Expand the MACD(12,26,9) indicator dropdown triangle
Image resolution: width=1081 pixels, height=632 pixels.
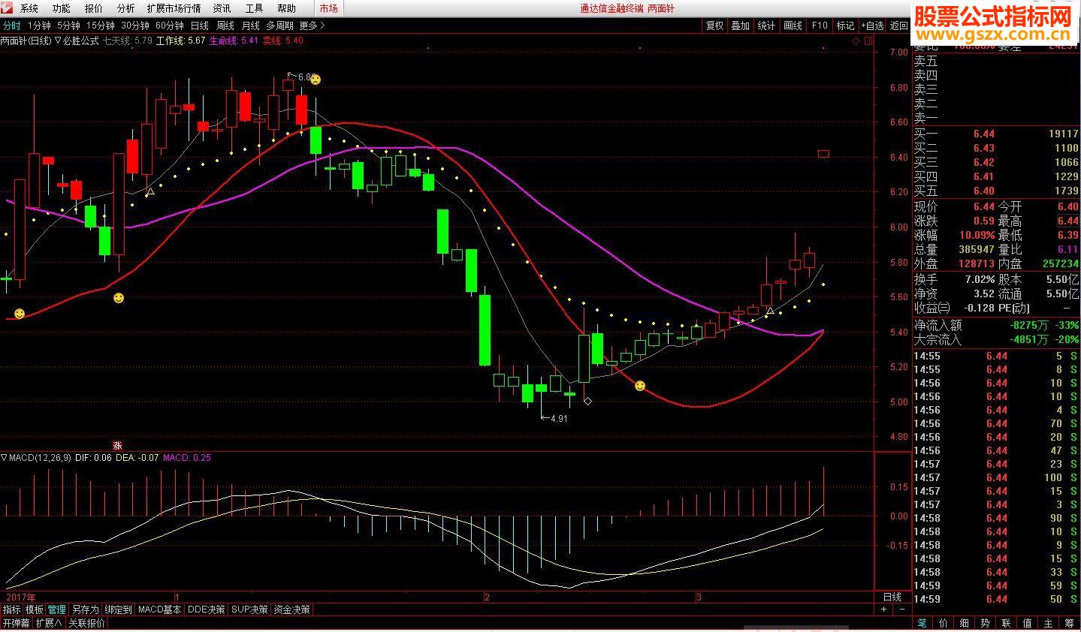(x=5, y=457)
